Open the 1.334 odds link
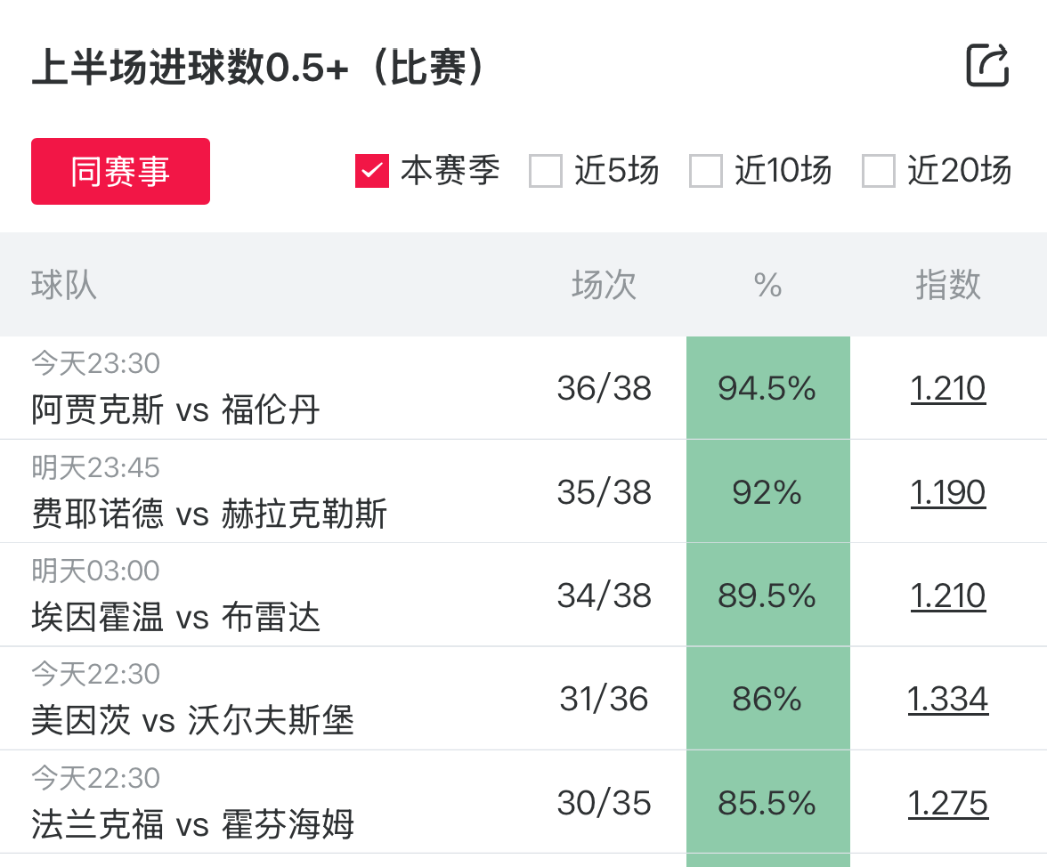Viewport: 1047px width, 867px height. (947, 700)
